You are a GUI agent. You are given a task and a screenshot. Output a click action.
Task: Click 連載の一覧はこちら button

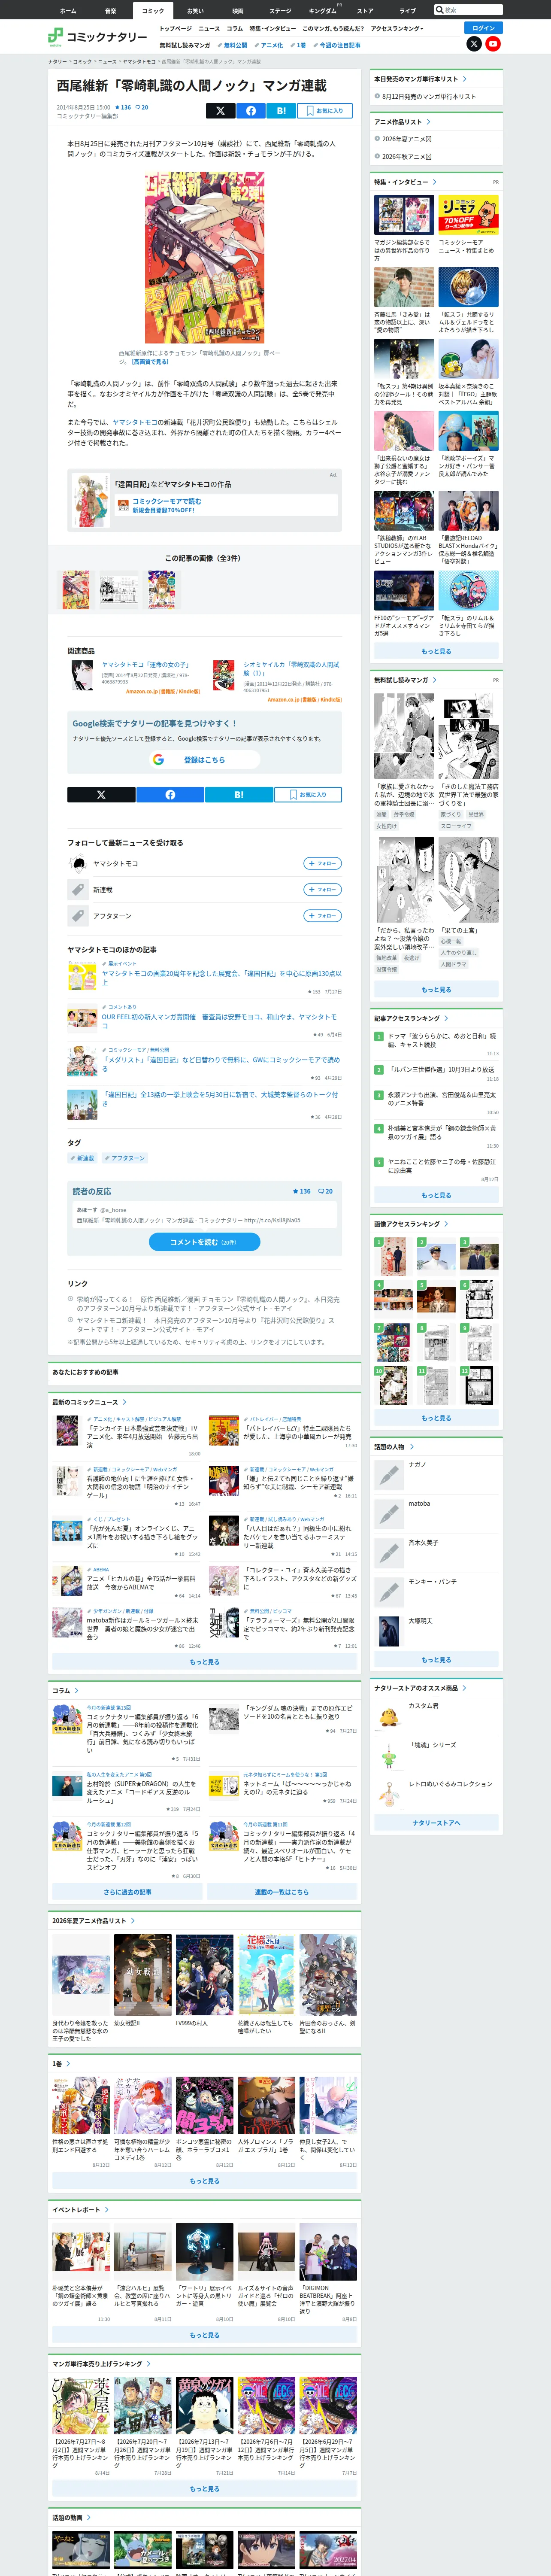tap(281, 1892)
